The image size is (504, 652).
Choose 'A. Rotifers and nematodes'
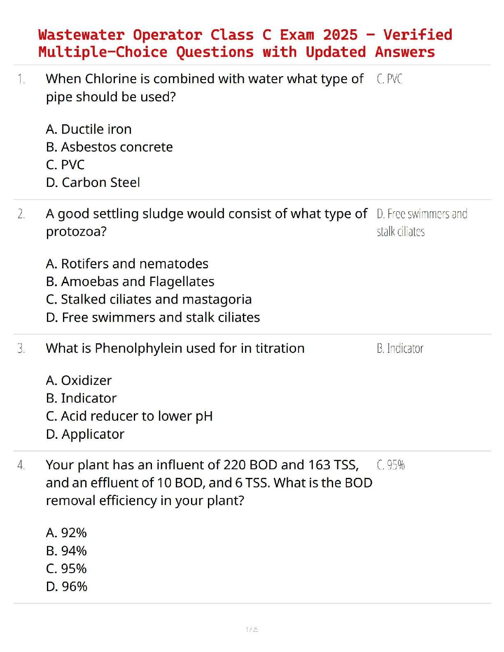[x=127, y=263]
